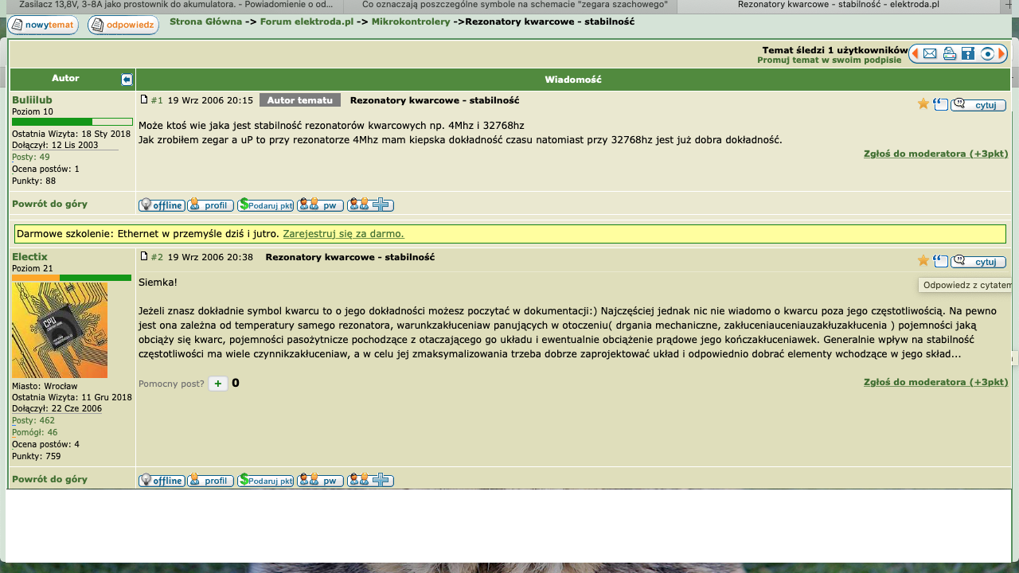Open Forum elektroda.pl breadcrumb link

(306, 21)
